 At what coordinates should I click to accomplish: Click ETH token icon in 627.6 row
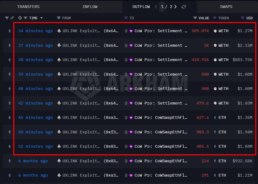pyautogui.click(x=215, y=117)
